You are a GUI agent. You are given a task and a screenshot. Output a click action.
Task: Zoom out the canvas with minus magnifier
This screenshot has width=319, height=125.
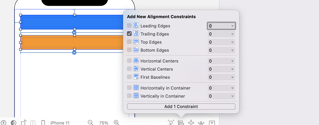[90, 123]
